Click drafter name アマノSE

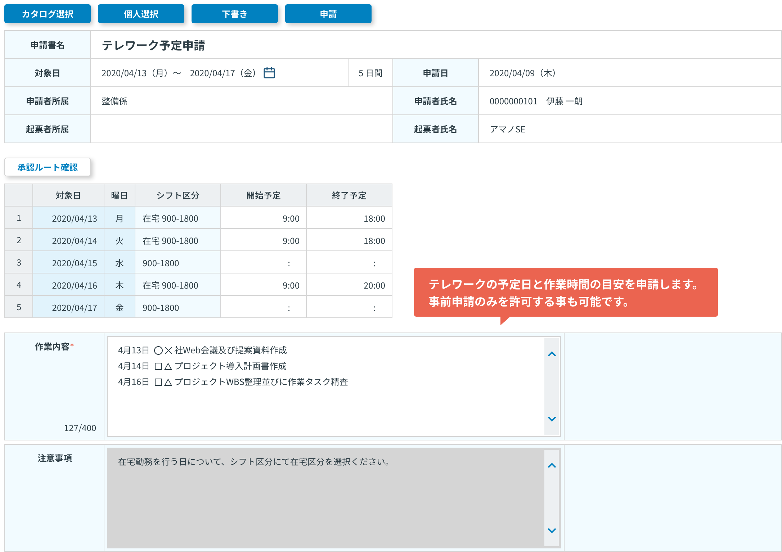coord(508,129)
